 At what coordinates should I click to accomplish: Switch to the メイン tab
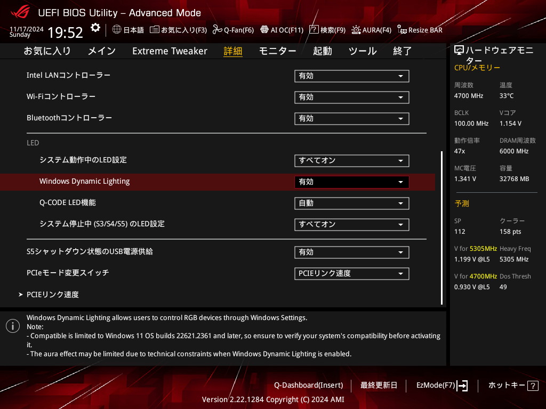pos(102,51)
